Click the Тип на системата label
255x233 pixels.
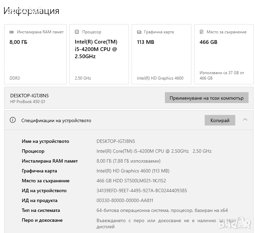click(41, 211)
